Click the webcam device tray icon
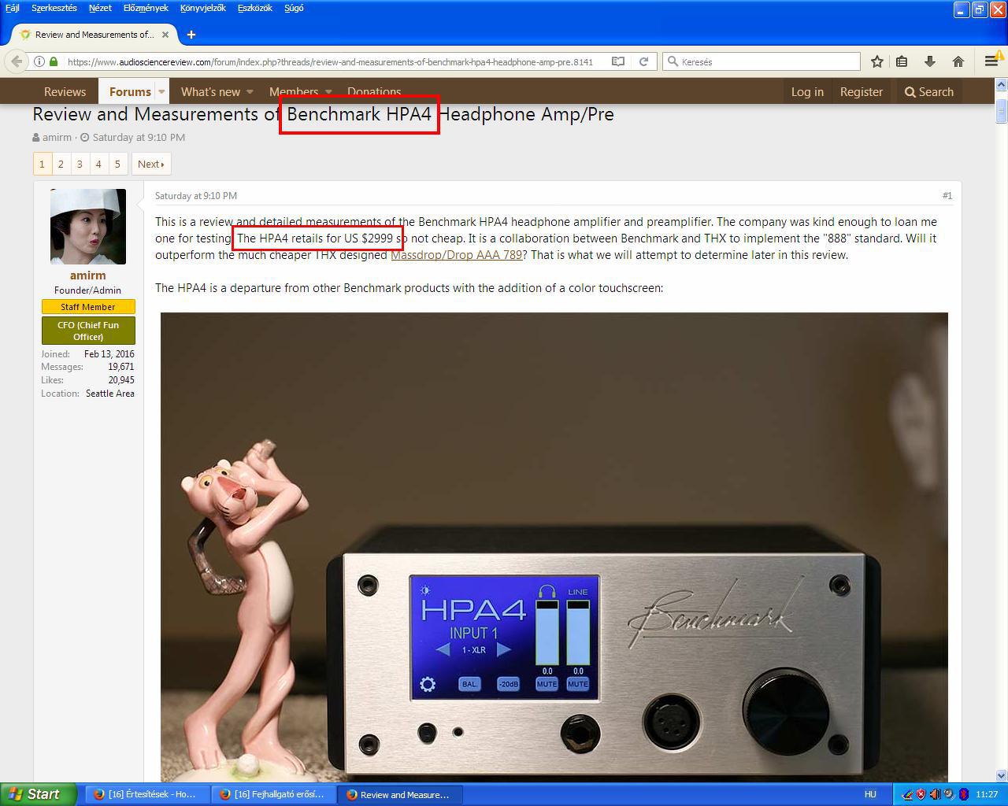Screen dimensions: 1008x806 (x=949, y=794)
